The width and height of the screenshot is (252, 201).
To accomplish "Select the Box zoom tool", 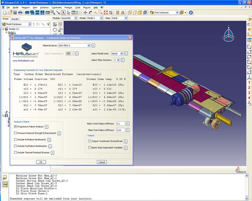I will coord(100,12).
